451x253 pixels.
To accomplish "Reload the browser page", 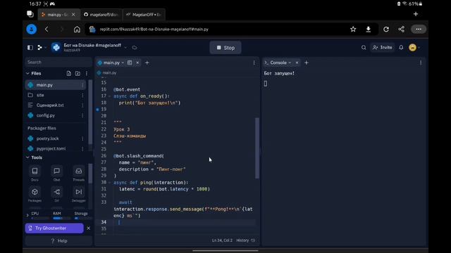I will pyautogui.click(x=386, y=30).
